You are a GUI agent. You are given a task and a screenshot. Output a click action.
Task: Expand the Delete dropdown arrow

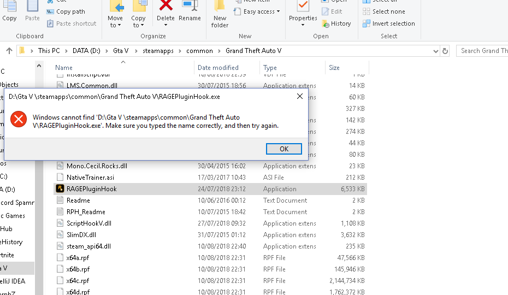pos(166,25)
